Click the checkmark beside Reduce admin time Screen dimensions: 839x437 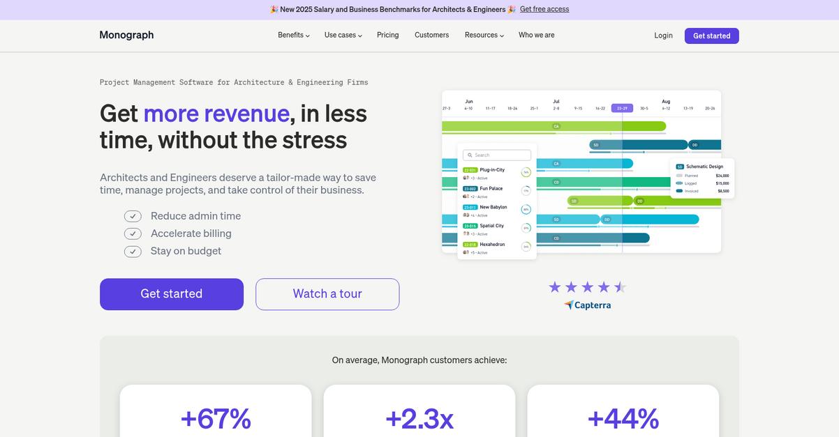click(133, 217)
